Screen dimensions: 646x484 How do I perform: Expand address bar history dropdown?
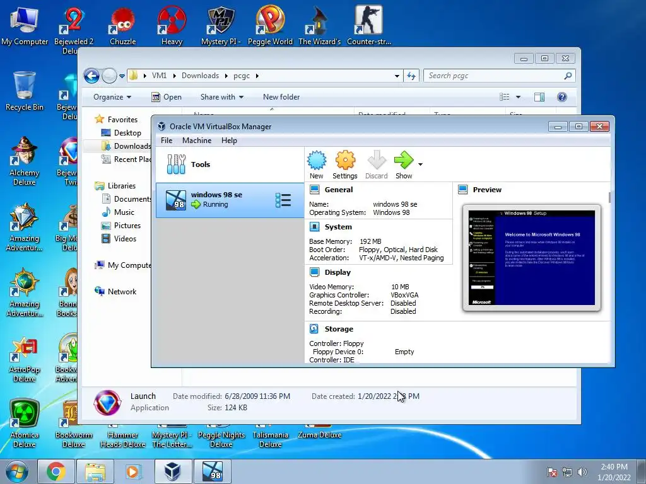coord(397,76)
